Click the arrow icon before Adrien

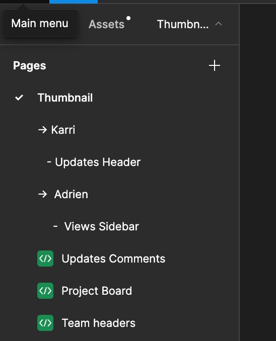(42, 194)
